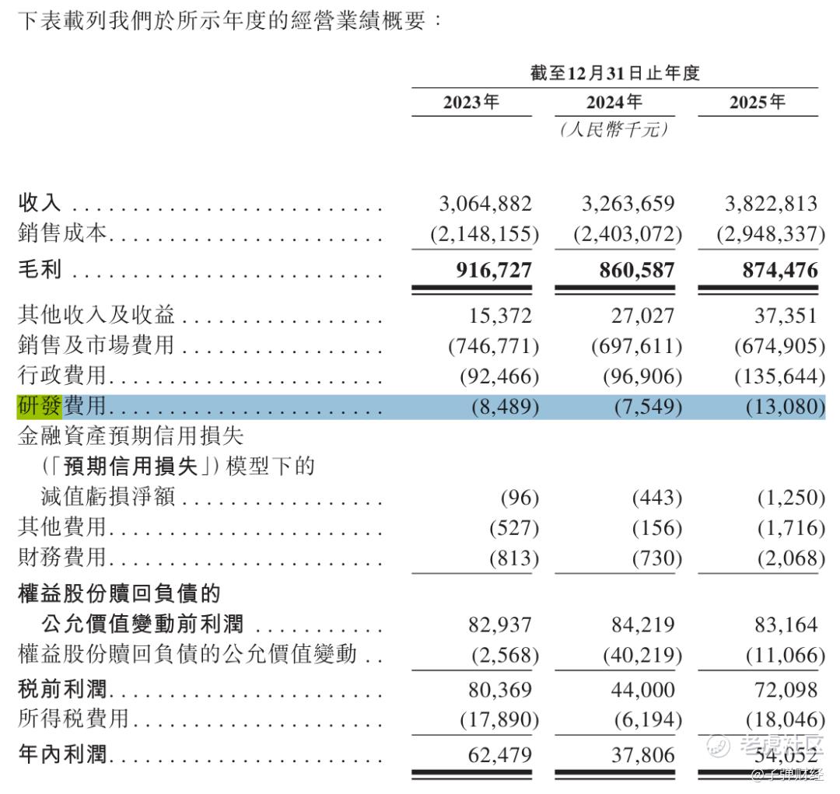The width and height of the screenshot is (840, 794).
Task: Click annual profit 62,479
Action: click(x=500, y=755)
